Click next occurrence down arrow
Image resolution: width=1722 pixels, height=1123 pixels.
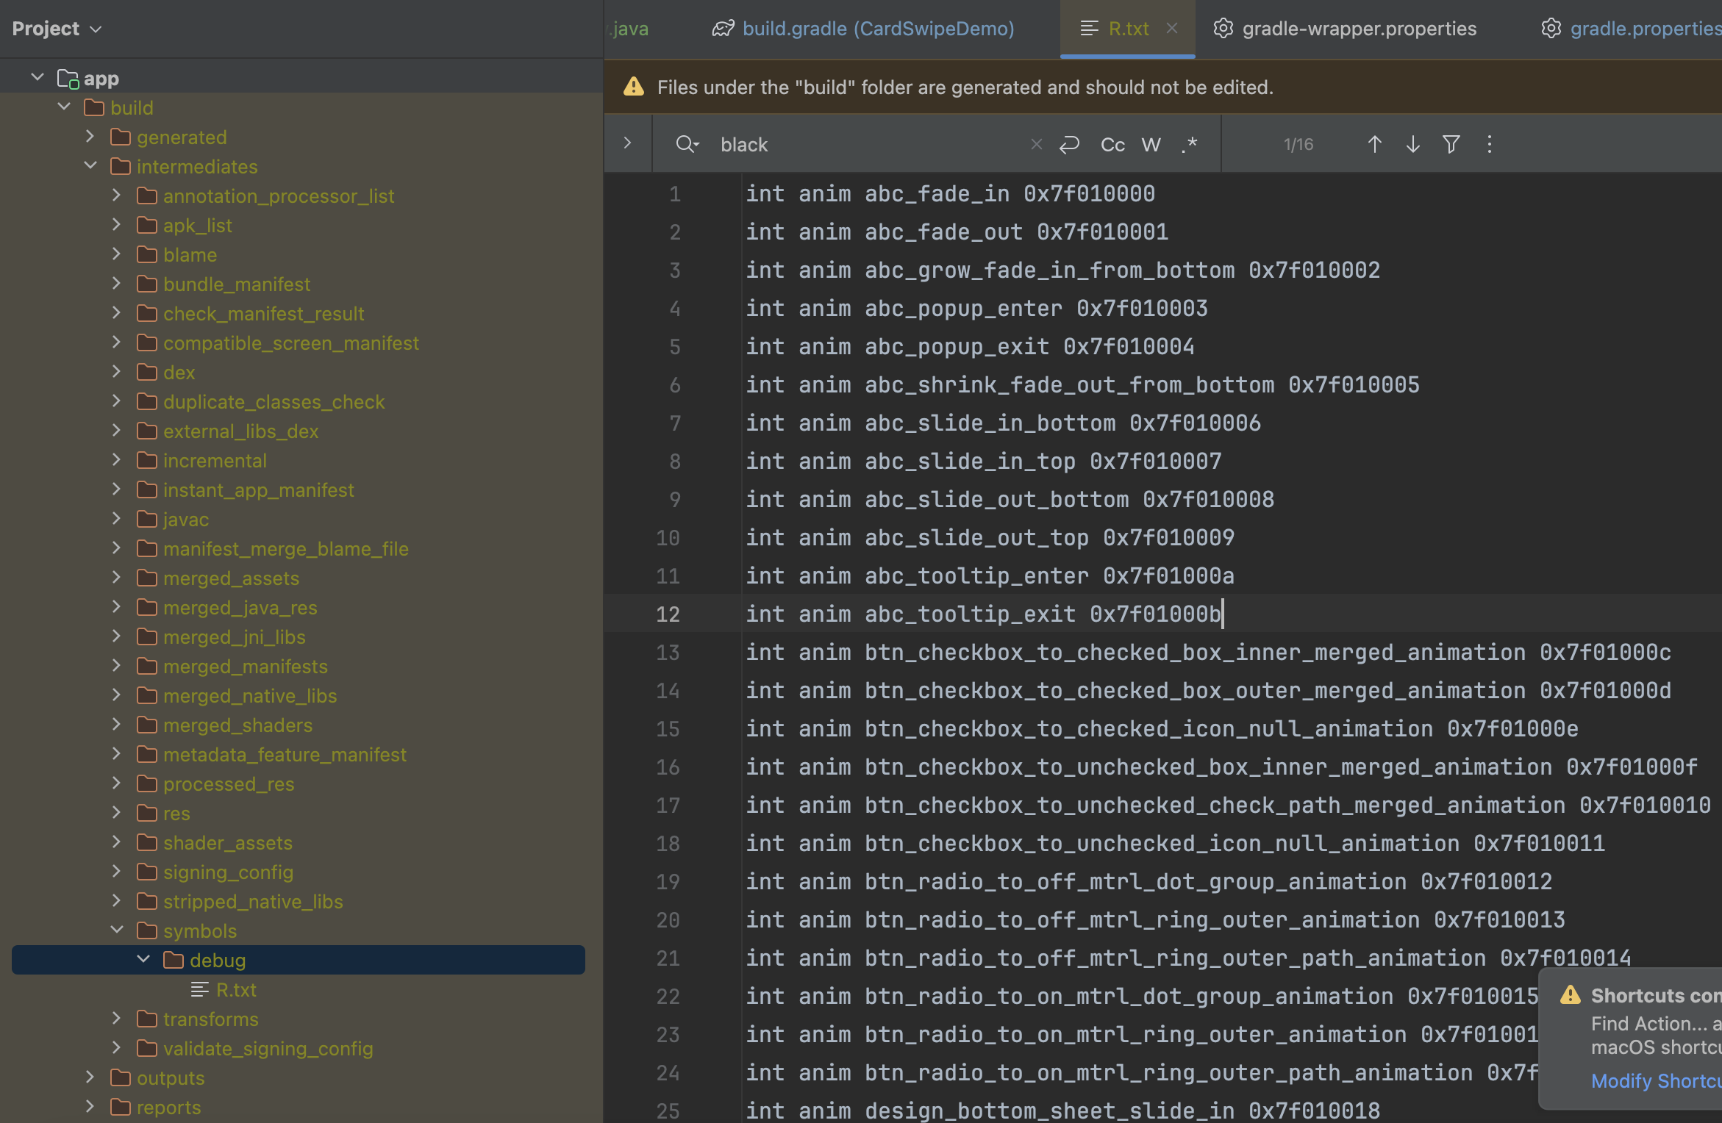click(1412, 144)
